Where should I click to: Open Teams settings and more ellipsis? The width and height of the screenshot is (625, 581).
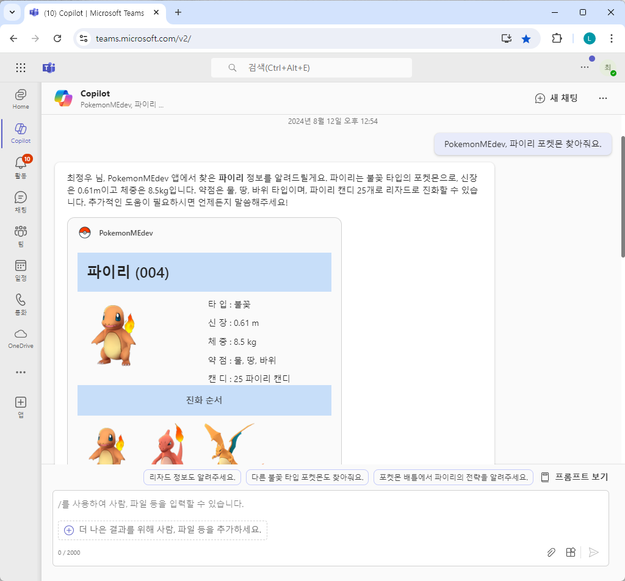tap(585, 67)
